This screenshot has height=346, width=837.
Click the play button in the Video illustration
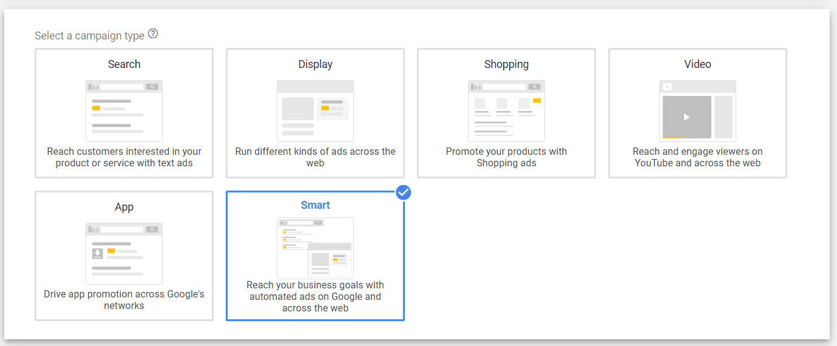coord(686,117)
